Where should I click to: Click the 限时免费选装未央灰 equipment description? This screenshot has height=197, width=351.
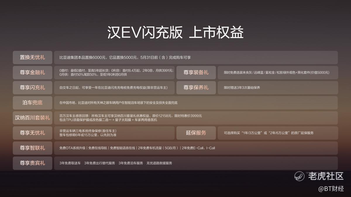pyautogui.click(x=277, y=72)
